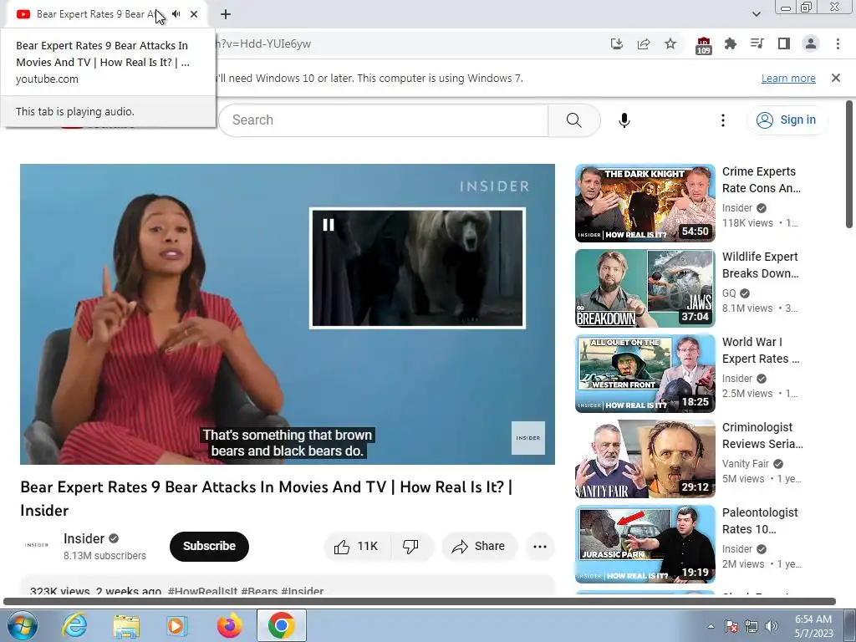Screen dimensions: 856x642
Task: Open GQ channel name
Action: 729,293
